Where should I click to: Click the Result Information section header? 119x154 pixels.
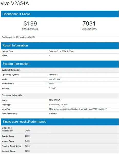(x=60, y=46)
